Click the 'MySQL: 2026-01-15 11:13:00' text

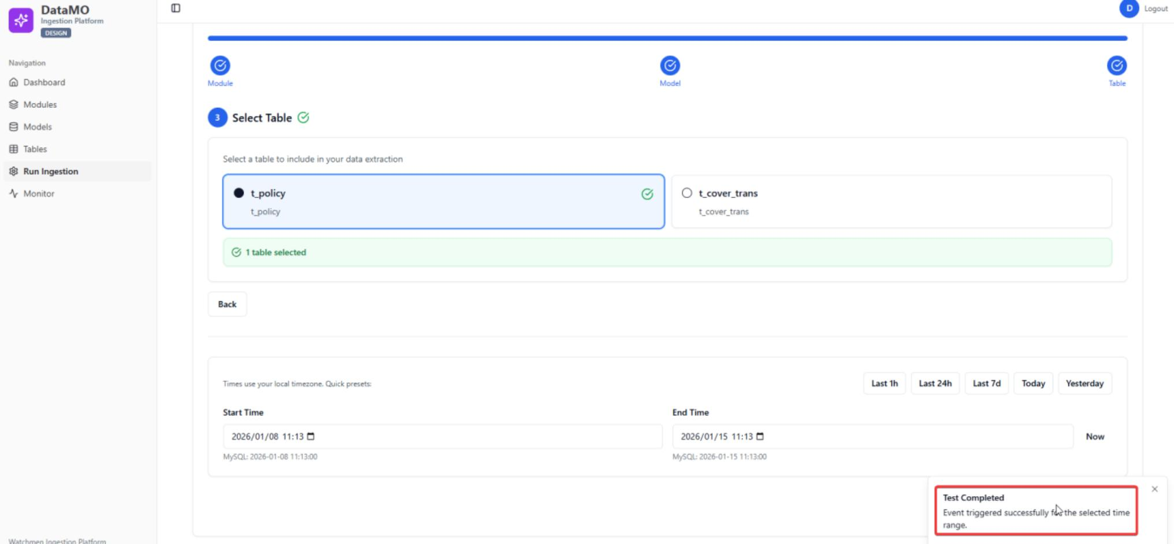719,457
